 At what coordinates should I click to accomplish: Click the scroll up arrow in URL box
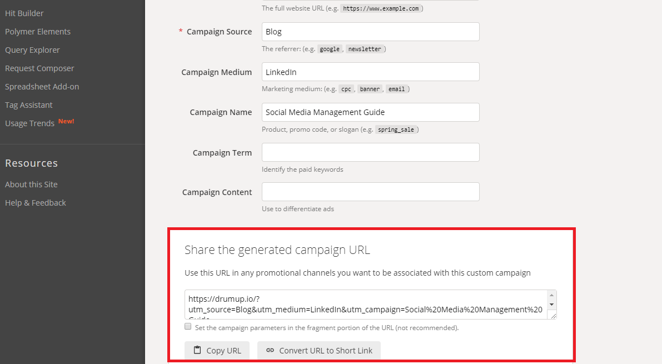[551, 295]
